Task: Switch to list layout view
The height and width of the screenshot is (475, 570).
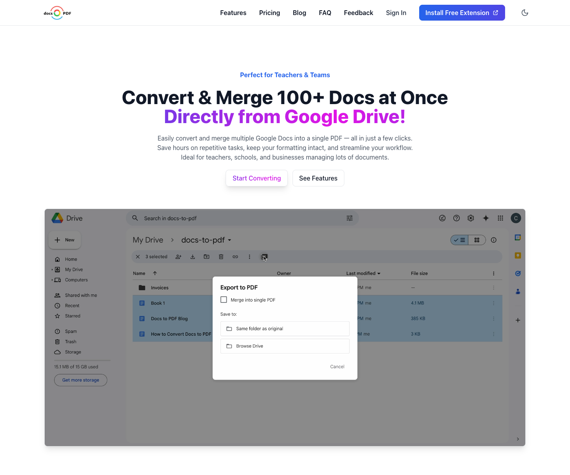Action: coord(460,240)
